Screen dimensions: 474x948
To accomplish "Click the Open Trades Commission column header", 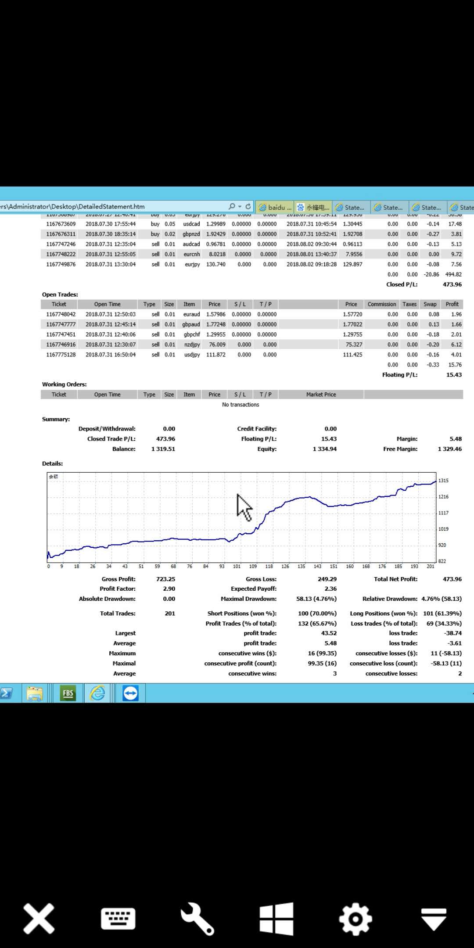I will pyautogui.click(x=382, y=304).
